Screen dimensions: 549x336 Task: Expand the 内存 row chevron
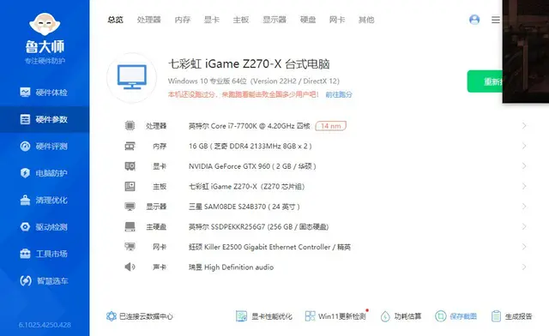tap(524, 146)
